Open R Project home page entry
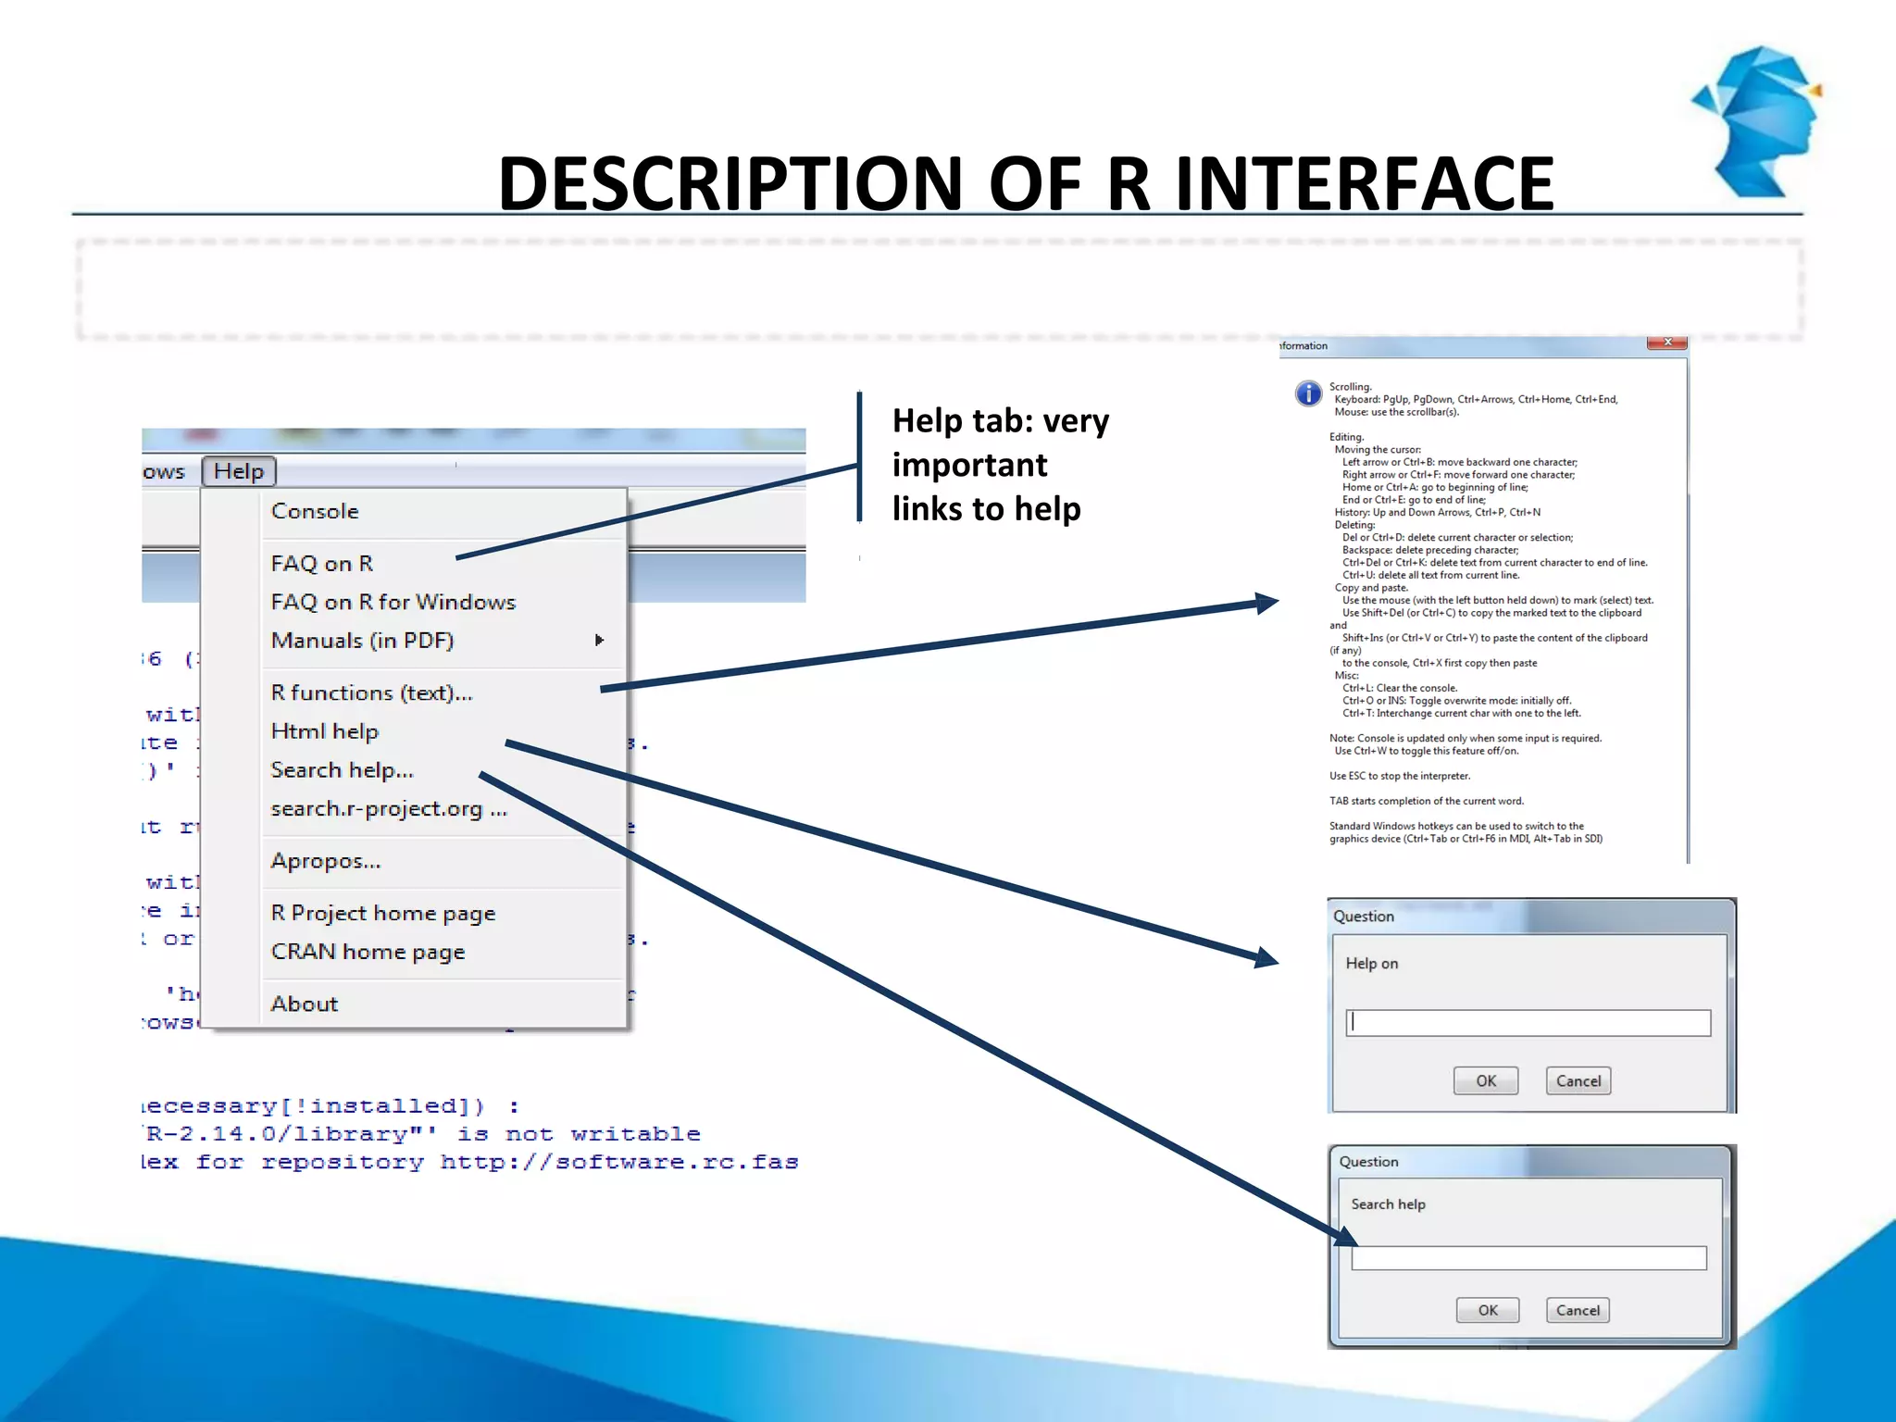Image resolution: width=1896 pixels, height=1422 pixels. click(383, 914)
